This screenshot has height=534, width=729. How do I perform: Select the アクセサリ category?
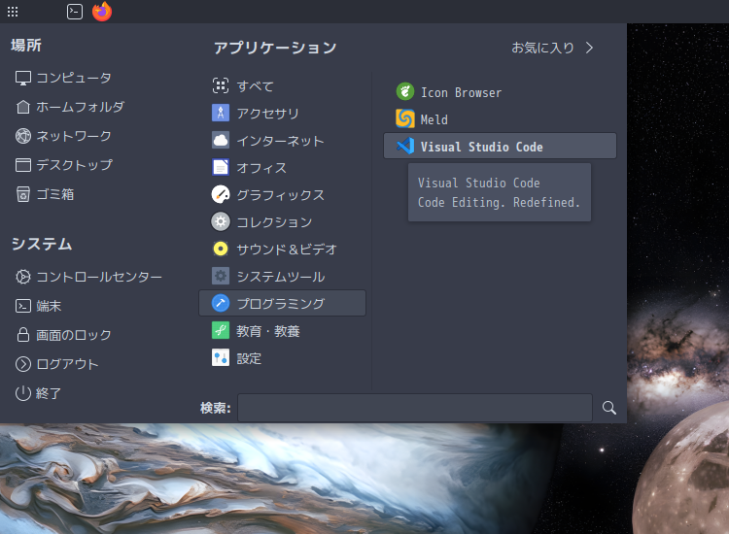click(x=282, y=113)
